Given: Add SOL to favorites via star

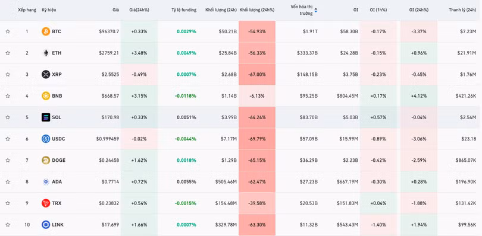Looking at the screenshot, I should pyautogui.click(x=8, y=117).
